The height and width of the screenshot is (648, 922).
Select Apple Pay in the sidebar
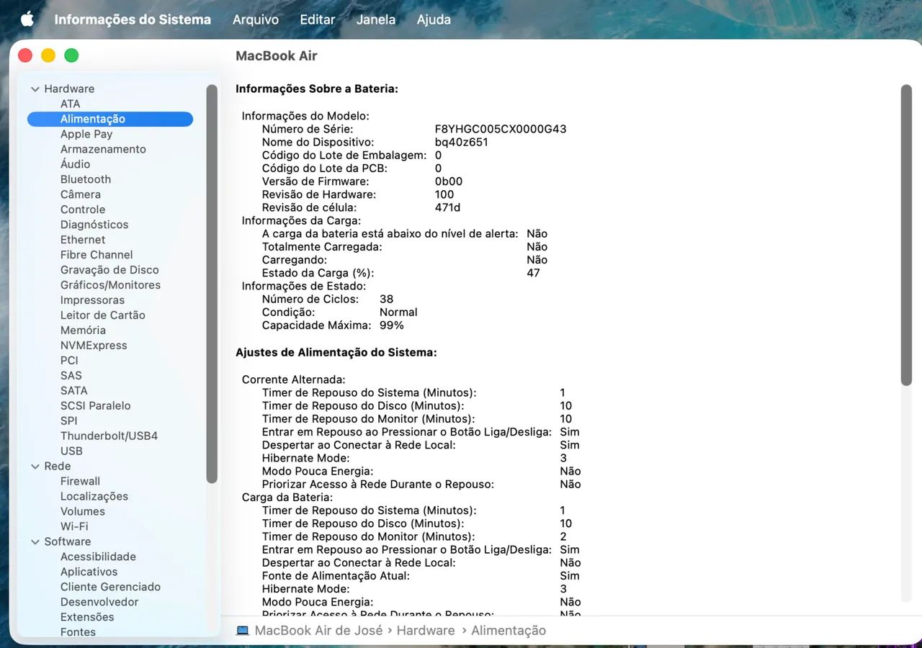tap(86, 134)
